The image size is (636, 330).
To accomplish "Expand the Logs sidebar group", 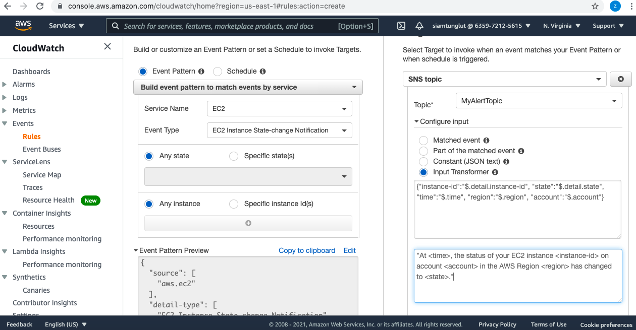I will pyautogui.click(x=5, y=97).
